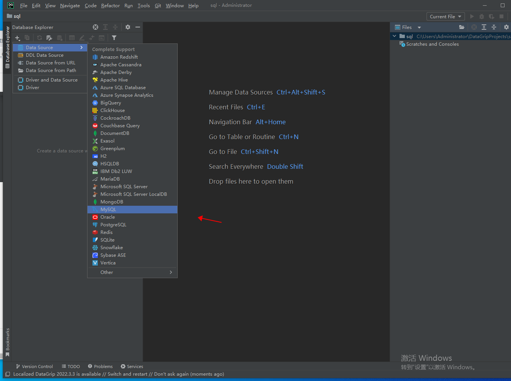The height and width of the screenshot is (381, 511).
Task: Select DDL Data Source option
Action: (x=50, y=55)
